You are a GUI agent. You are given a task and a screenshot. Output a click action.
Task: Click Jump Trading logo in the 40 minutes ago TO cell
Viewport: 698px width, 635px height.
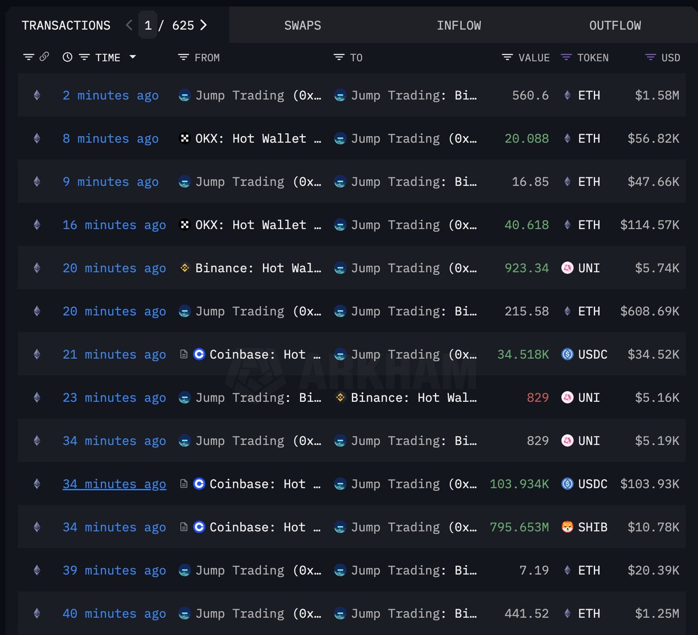340,613
